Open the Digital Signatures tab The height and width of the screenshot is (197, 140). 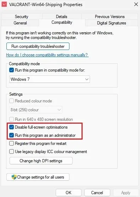point(112,23)
